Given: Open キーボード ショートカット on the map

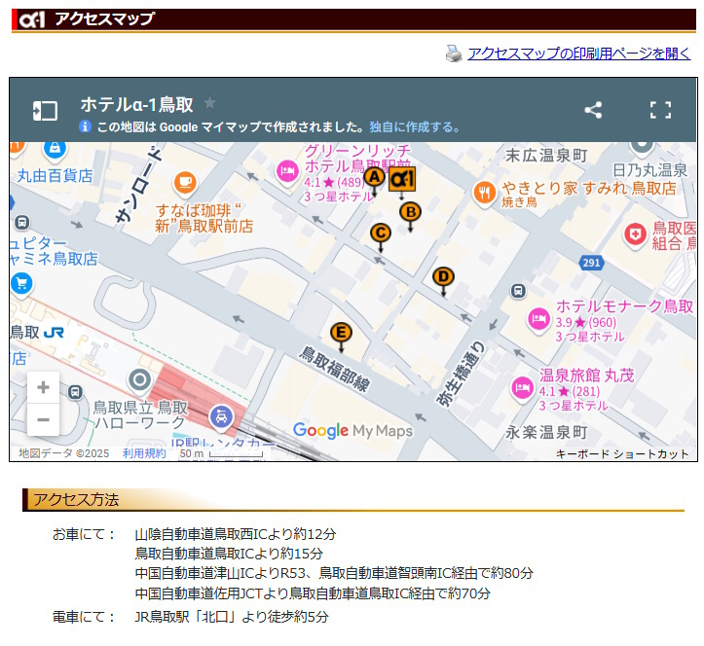Looking at the screenshot, I should [622, 454].
